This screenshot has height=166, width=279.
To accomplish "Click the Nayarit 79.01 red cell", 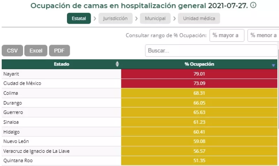I will point(199,74).
